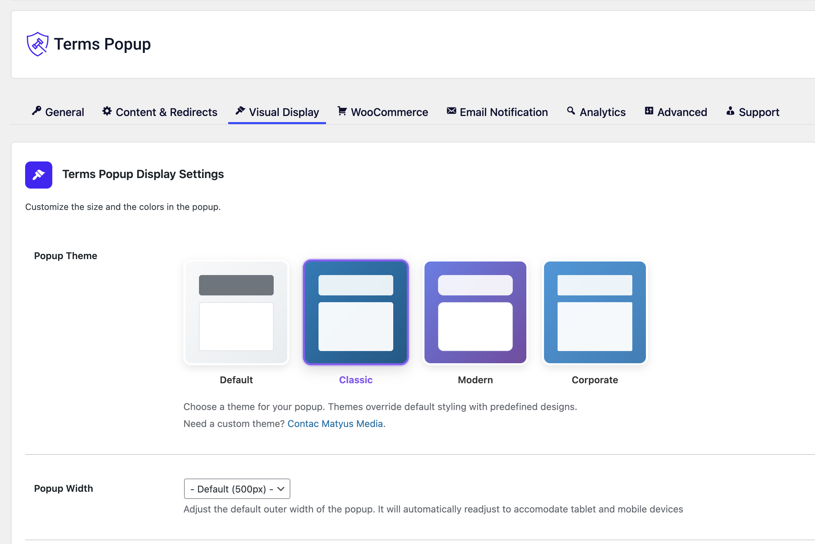Click the Classic theme label text
Viewport: 815px width, 544px height.
tap(356, 380)
